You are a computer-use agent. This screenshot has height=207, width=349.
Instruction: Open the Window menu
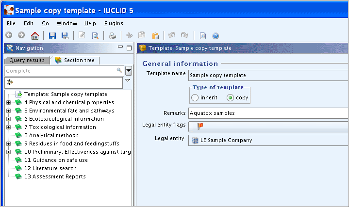coord(67,23)
